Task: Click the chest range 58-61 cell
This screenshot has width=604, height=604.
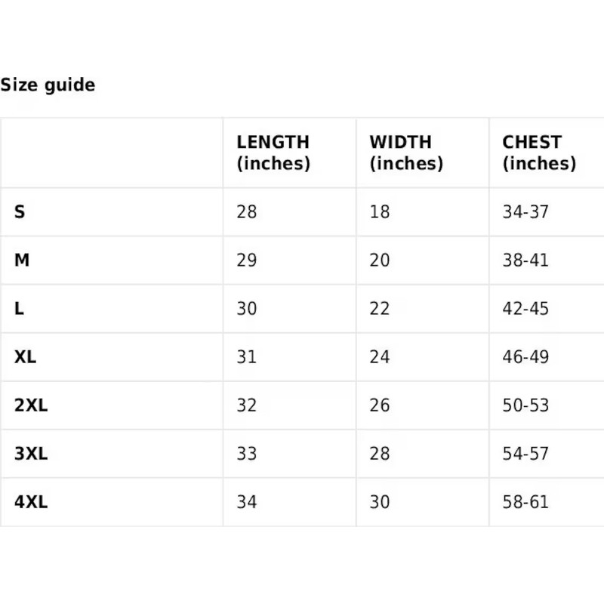Action: (525, 502)
